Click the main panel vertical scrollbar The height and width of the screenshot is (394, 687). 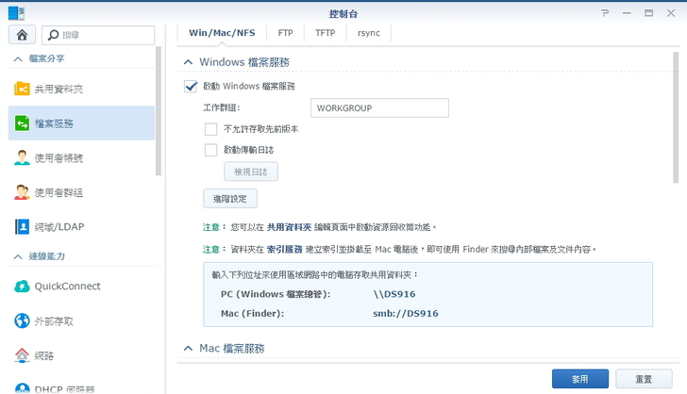coord(675,117)
